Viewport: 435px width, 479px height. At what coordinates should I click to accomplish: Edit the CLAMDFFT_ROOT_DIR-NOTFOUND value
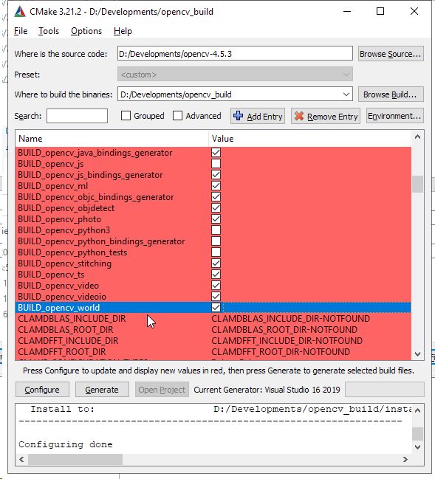[281, 351]
